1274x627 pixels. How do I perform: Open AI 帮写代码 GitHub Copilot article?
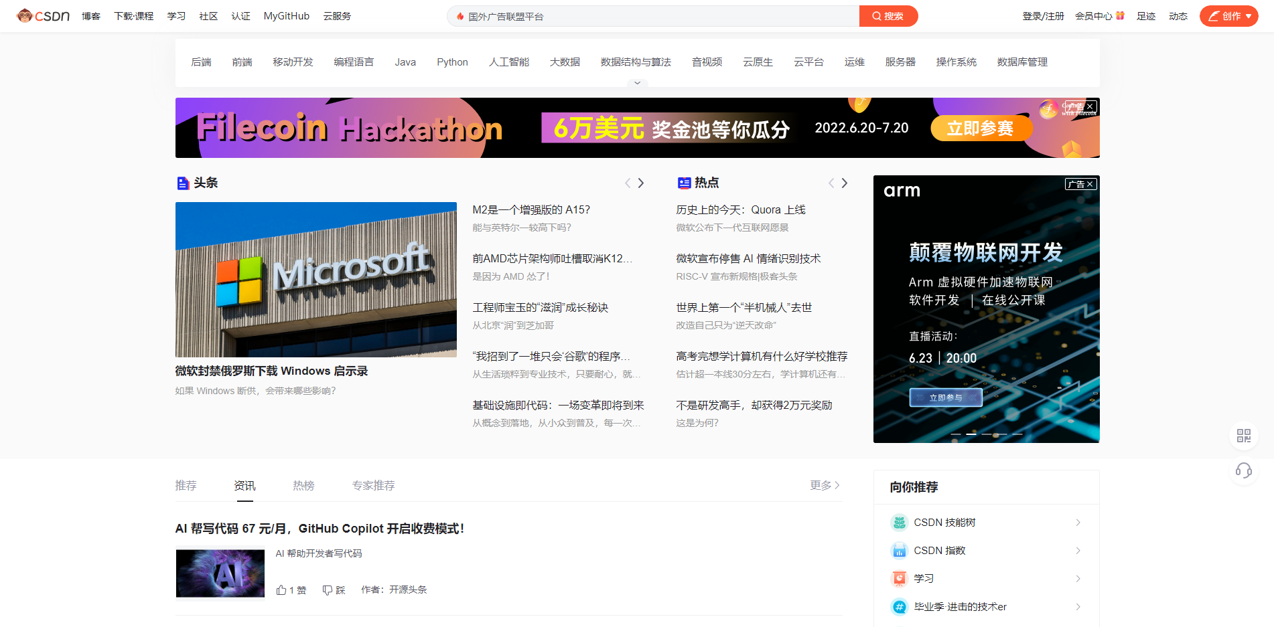pos(320,529)
